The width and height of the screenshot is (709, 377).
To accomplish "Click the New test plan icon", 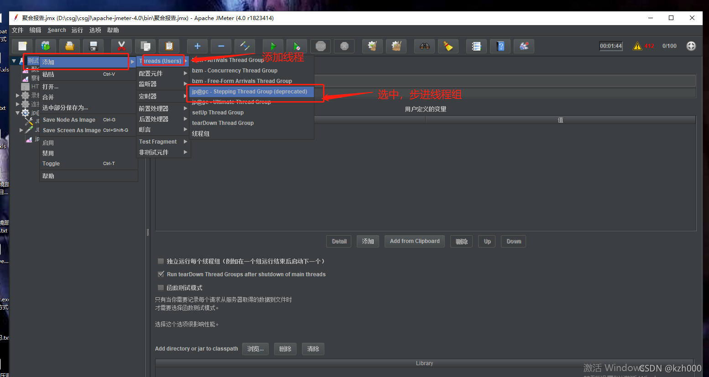I will pos(22,46).
